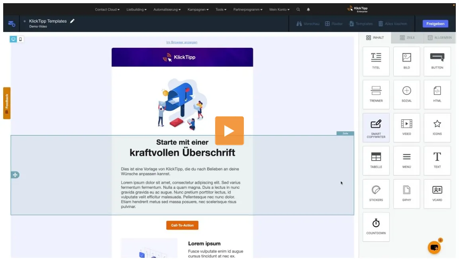Image resolution: width=459 pixels, height=259 pixels.
Task: Open the Im Browser anzeigen link
Action: [182, 42]
